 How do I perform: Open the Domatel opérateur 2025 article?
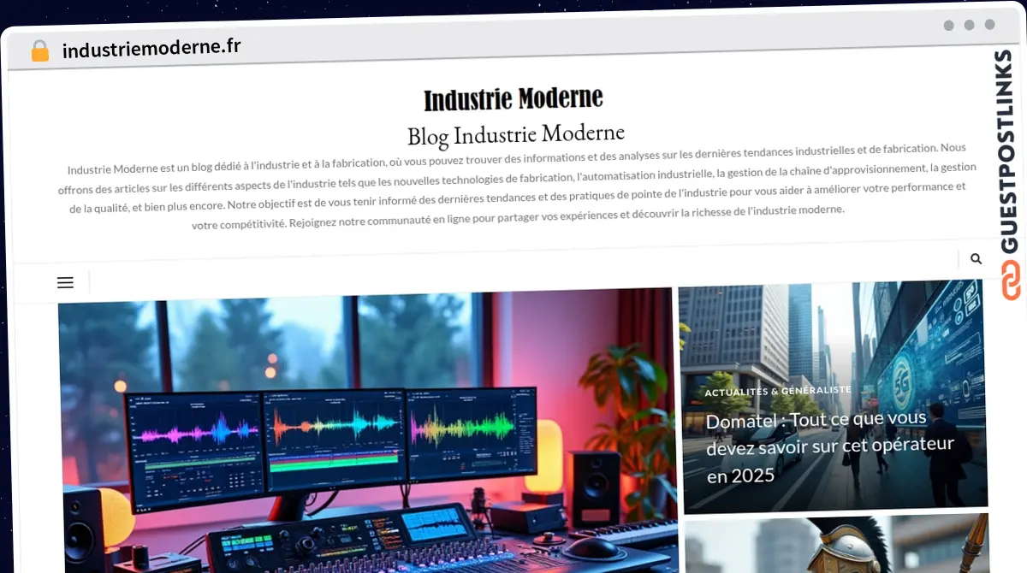829,446
